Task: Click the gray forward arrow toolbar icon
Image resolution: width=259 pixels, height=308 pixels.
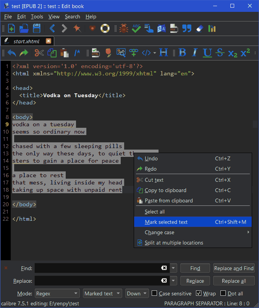Action: [x=64, y=28]
